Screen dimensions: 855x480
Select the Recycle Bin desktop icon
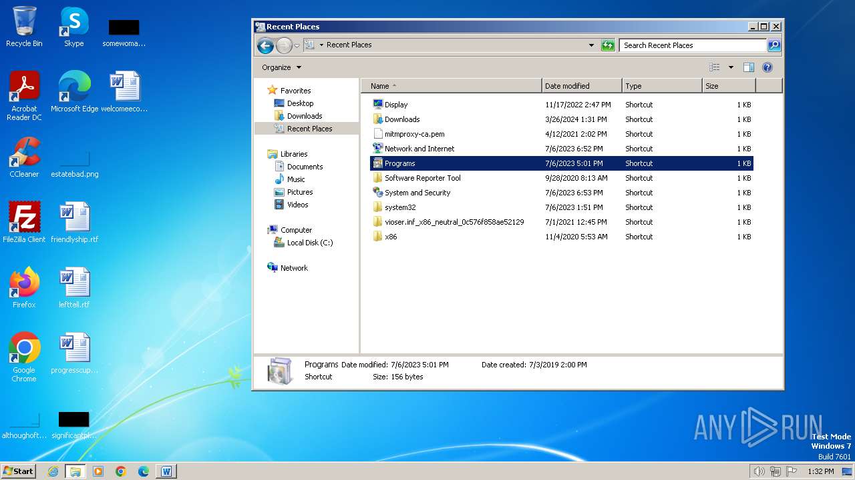(24, 27)
